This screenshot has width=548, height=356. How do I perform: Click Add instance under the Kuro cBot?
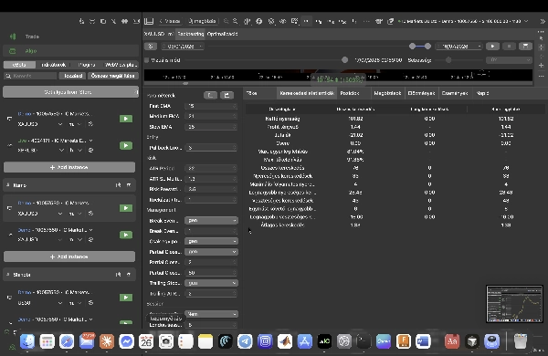pos(69,257)
